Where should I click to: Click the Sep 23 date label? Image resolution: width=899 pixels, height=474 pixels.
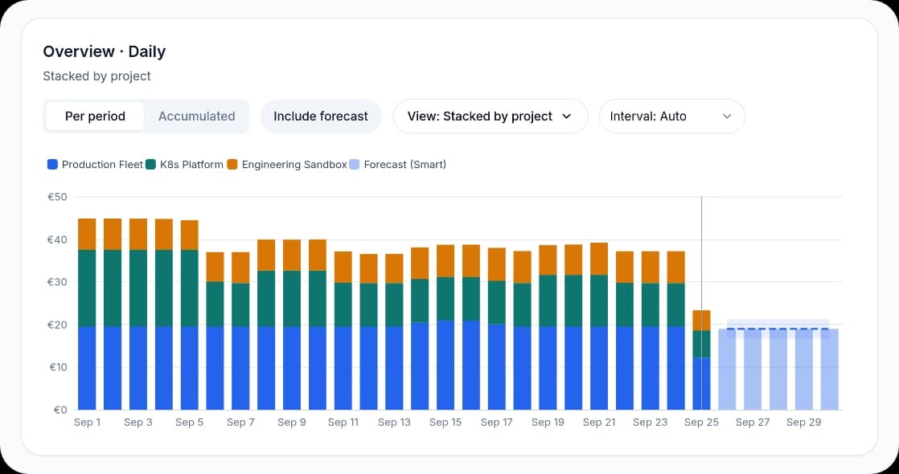(x=651, y=423)
